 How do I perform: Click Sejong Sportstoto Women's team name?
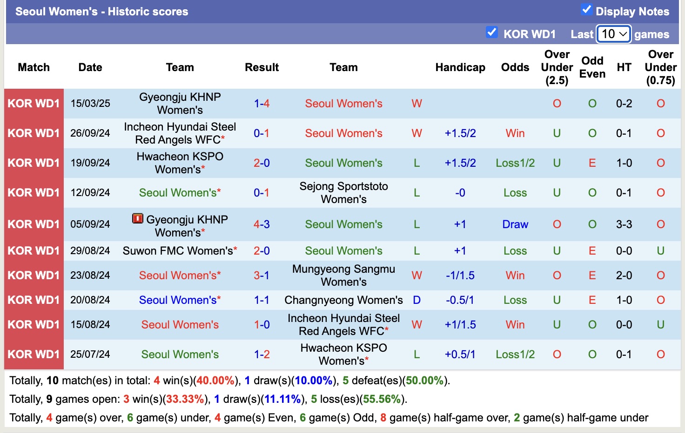(343, 192)
